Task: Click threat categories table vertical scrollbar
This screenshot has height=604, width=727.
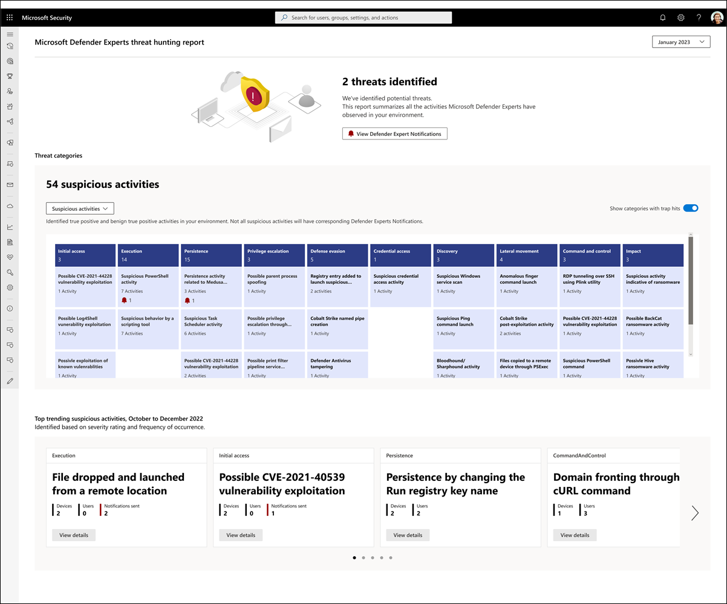Action: (x=691, y=281)
